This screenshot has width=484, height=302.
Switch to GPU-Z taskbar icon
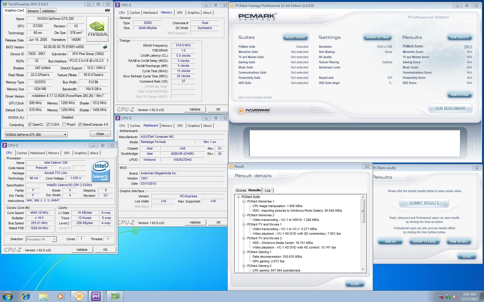point(115,296)
